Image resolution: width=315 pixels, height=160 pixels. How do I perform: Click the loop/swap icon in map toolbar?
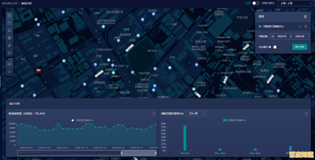click(x=9, y=53)
